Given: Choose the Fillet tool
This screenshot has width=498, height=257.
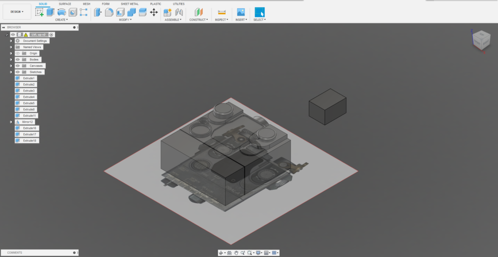Looking at the screenshot, I should (109, 12).
